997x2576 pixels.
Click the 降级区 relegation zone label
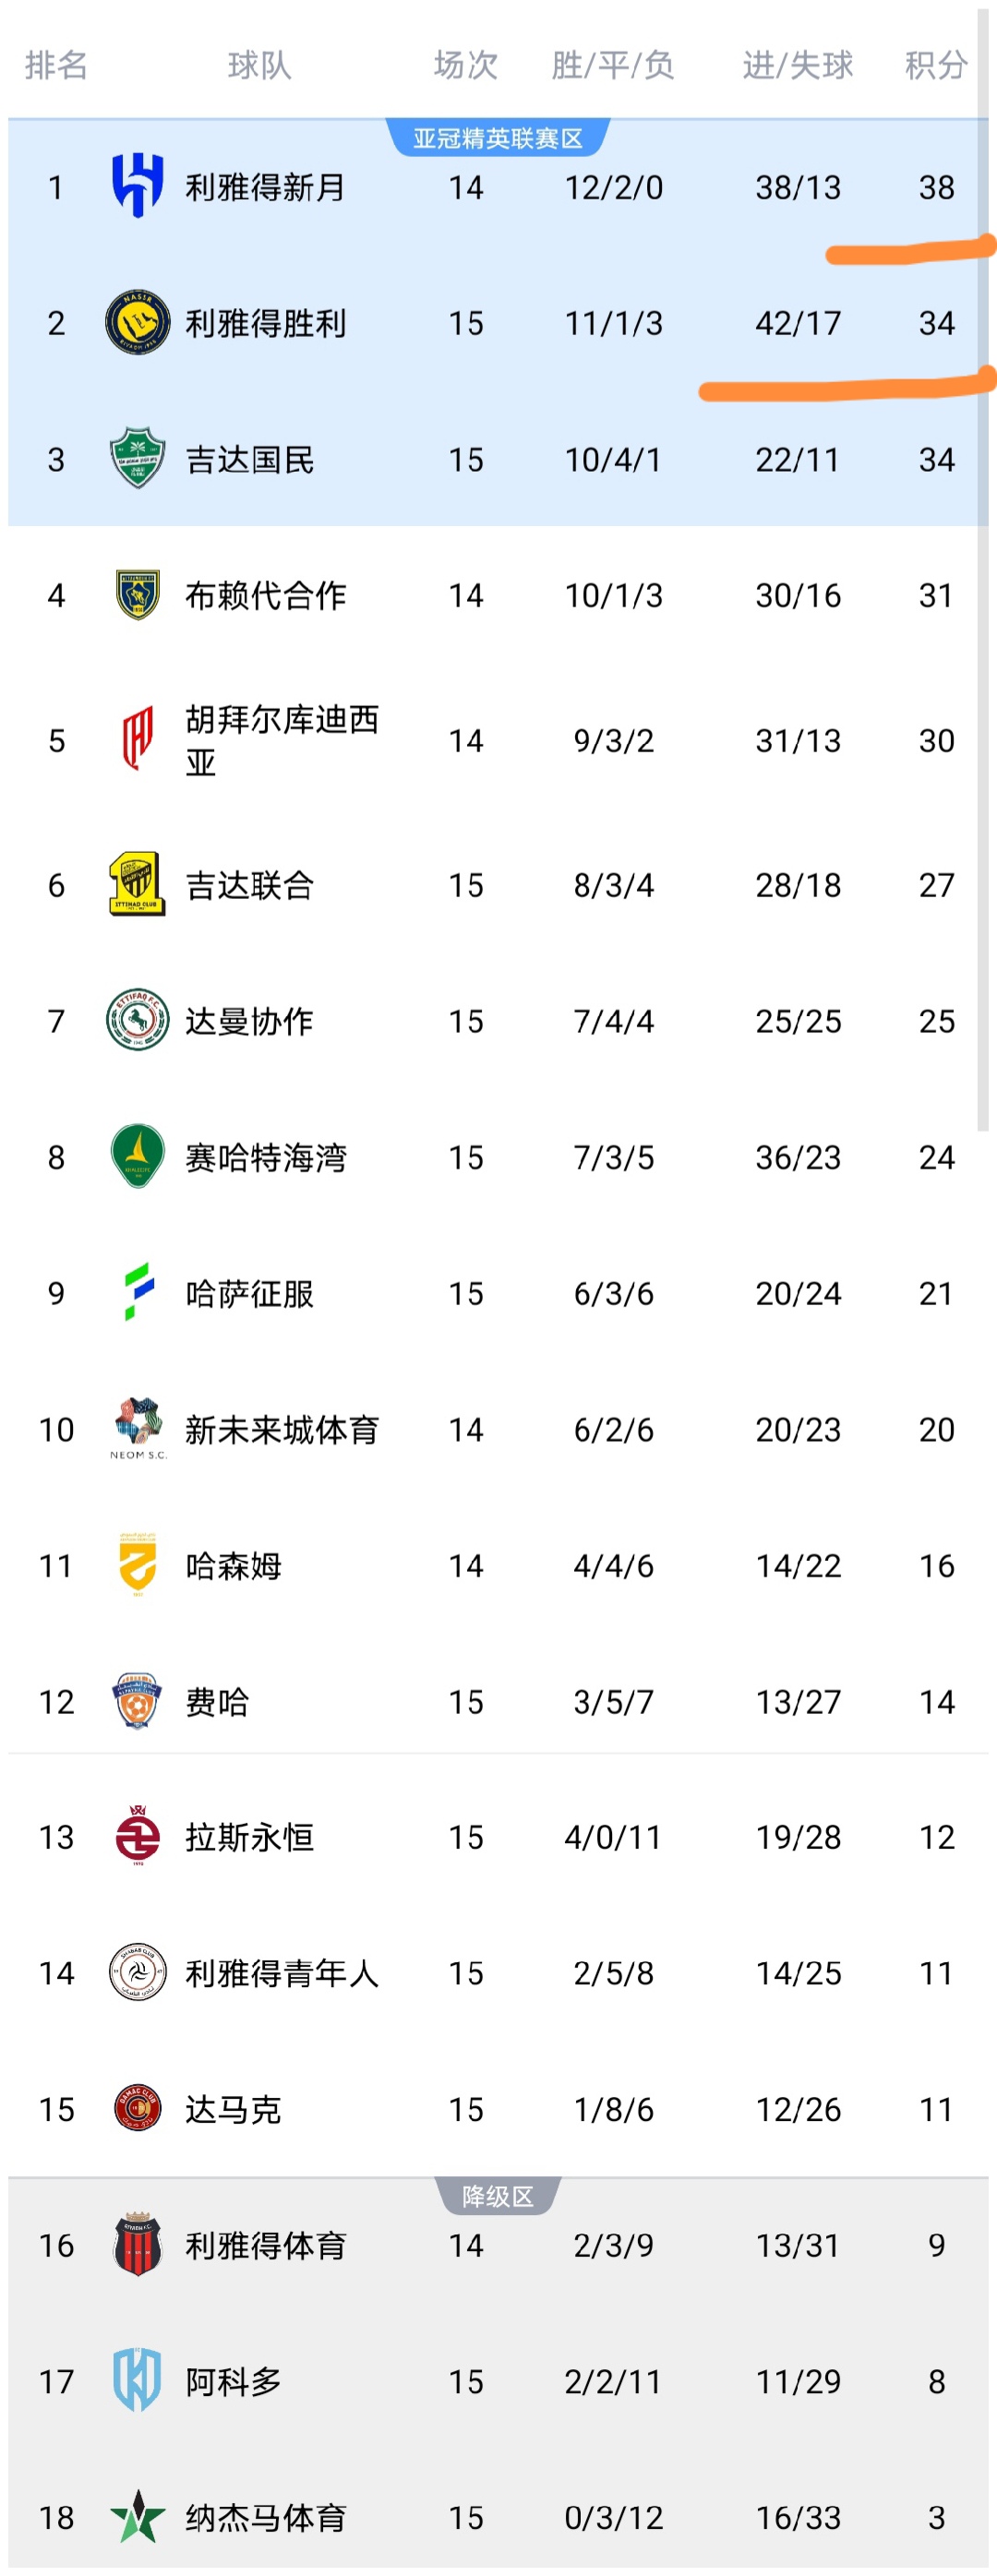coord(497,2196)
